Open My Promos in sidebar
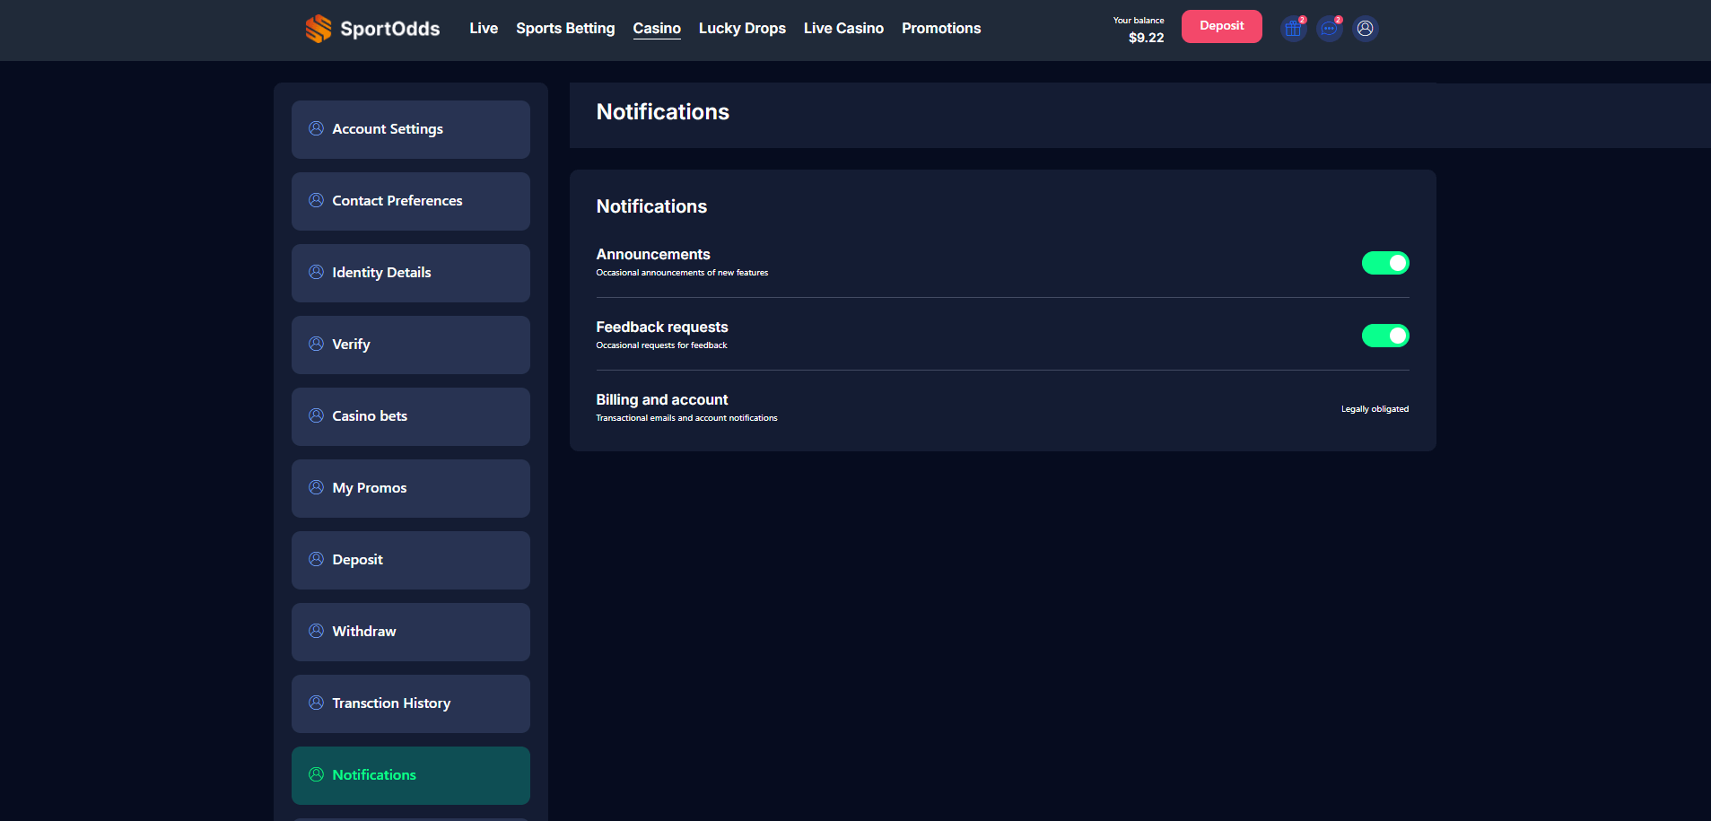1711x821 pixels. coord(411,488)
